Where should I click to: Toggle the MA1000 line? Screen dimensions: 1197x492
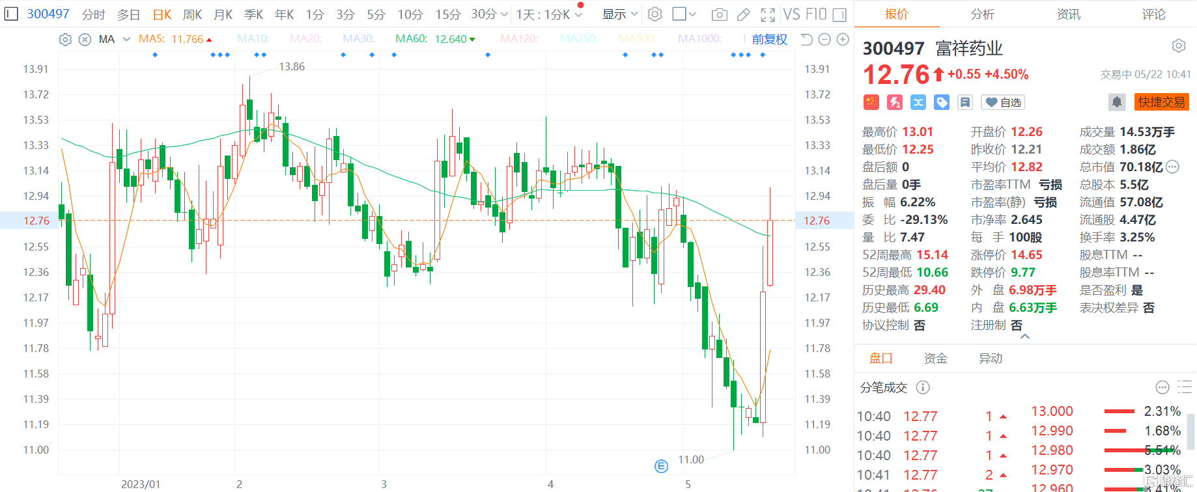[x=699, y=39]
